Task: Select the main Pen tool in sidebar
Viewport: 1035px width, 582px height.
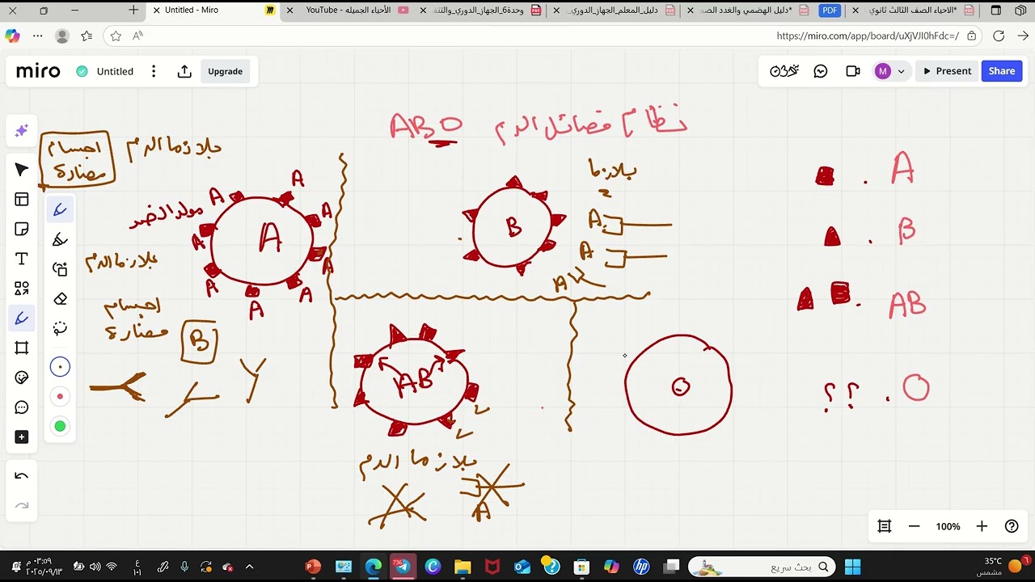Action: point(22,318)
